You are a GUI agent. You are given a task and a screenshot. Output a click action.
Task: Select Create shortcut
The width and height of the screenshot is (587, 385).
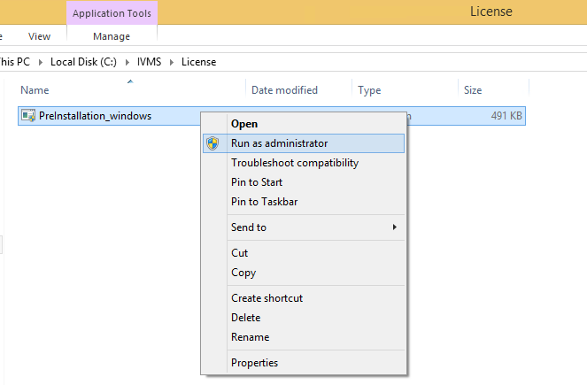tap(304, 298)
